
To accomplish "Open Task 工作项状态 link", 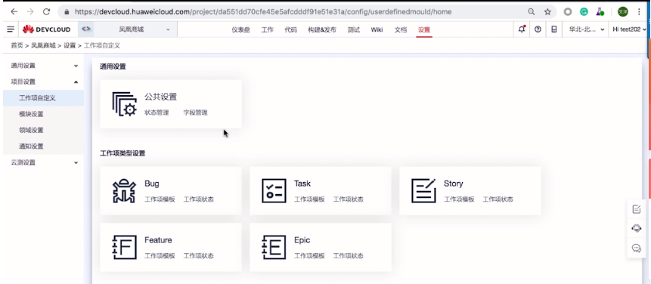I will (348, 199).
